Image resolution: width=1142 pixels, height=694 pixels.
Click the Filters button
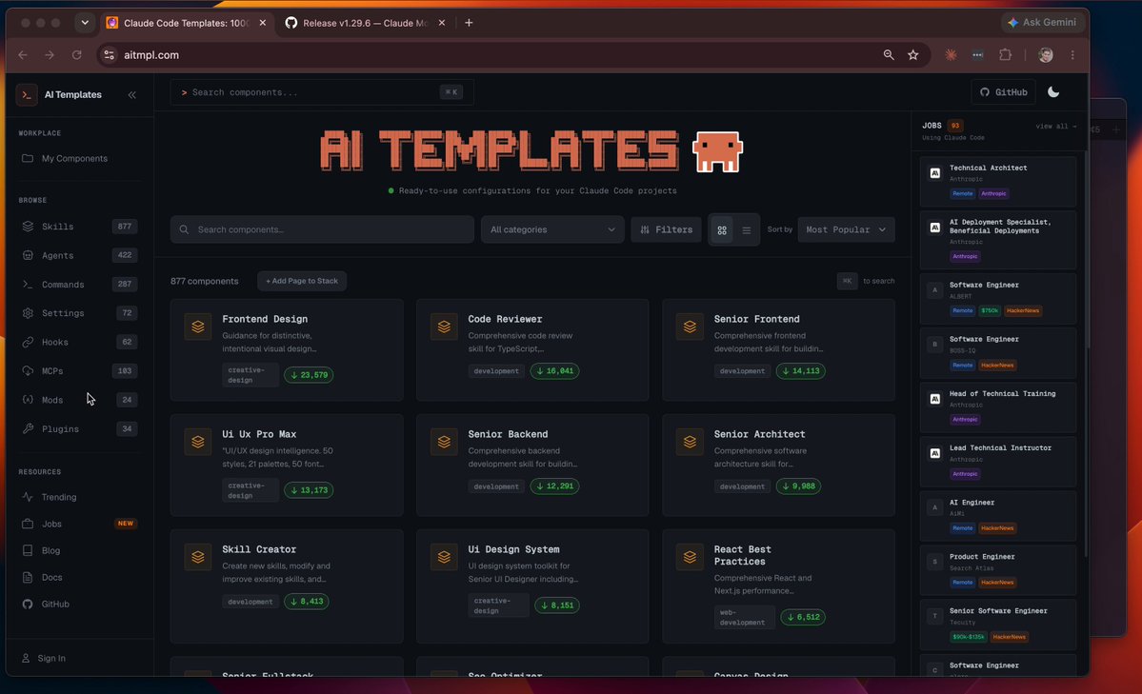[x=667, y=229]
